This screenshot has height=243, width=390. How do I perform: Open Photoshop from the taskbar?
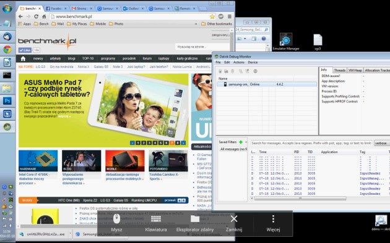point(7,101)
